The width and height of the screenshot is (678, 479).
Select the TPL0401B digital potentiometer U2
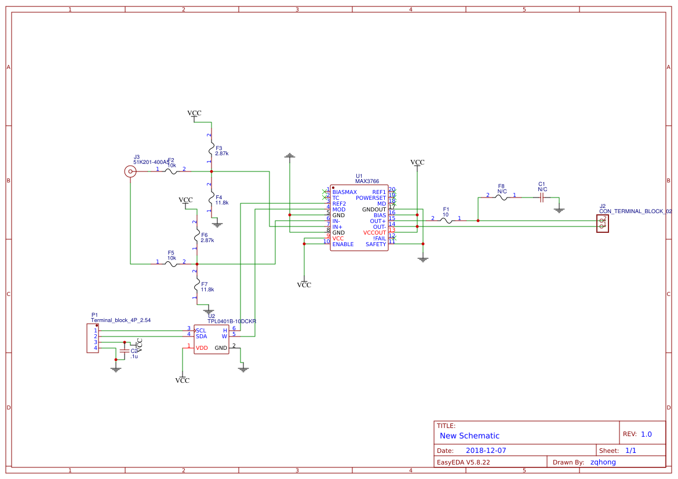click(213, 339)
